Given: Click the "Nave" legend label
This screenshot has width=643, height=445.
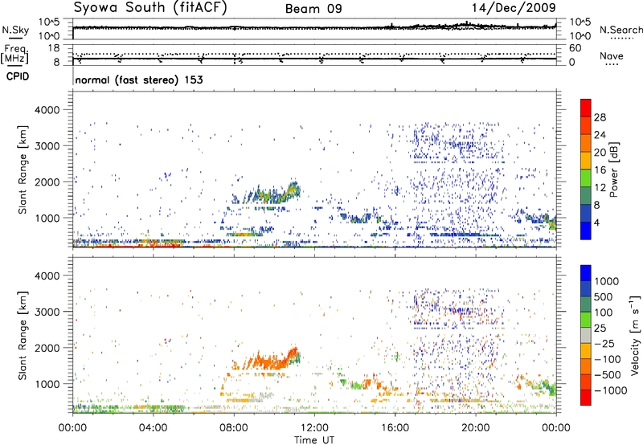Looking at the screenshot, I should [612, 55].
